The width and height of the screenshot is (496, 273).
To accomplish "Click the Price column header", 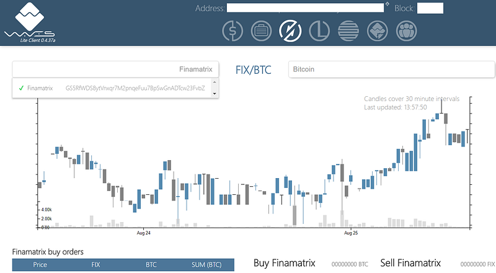I will click(40, 265).
